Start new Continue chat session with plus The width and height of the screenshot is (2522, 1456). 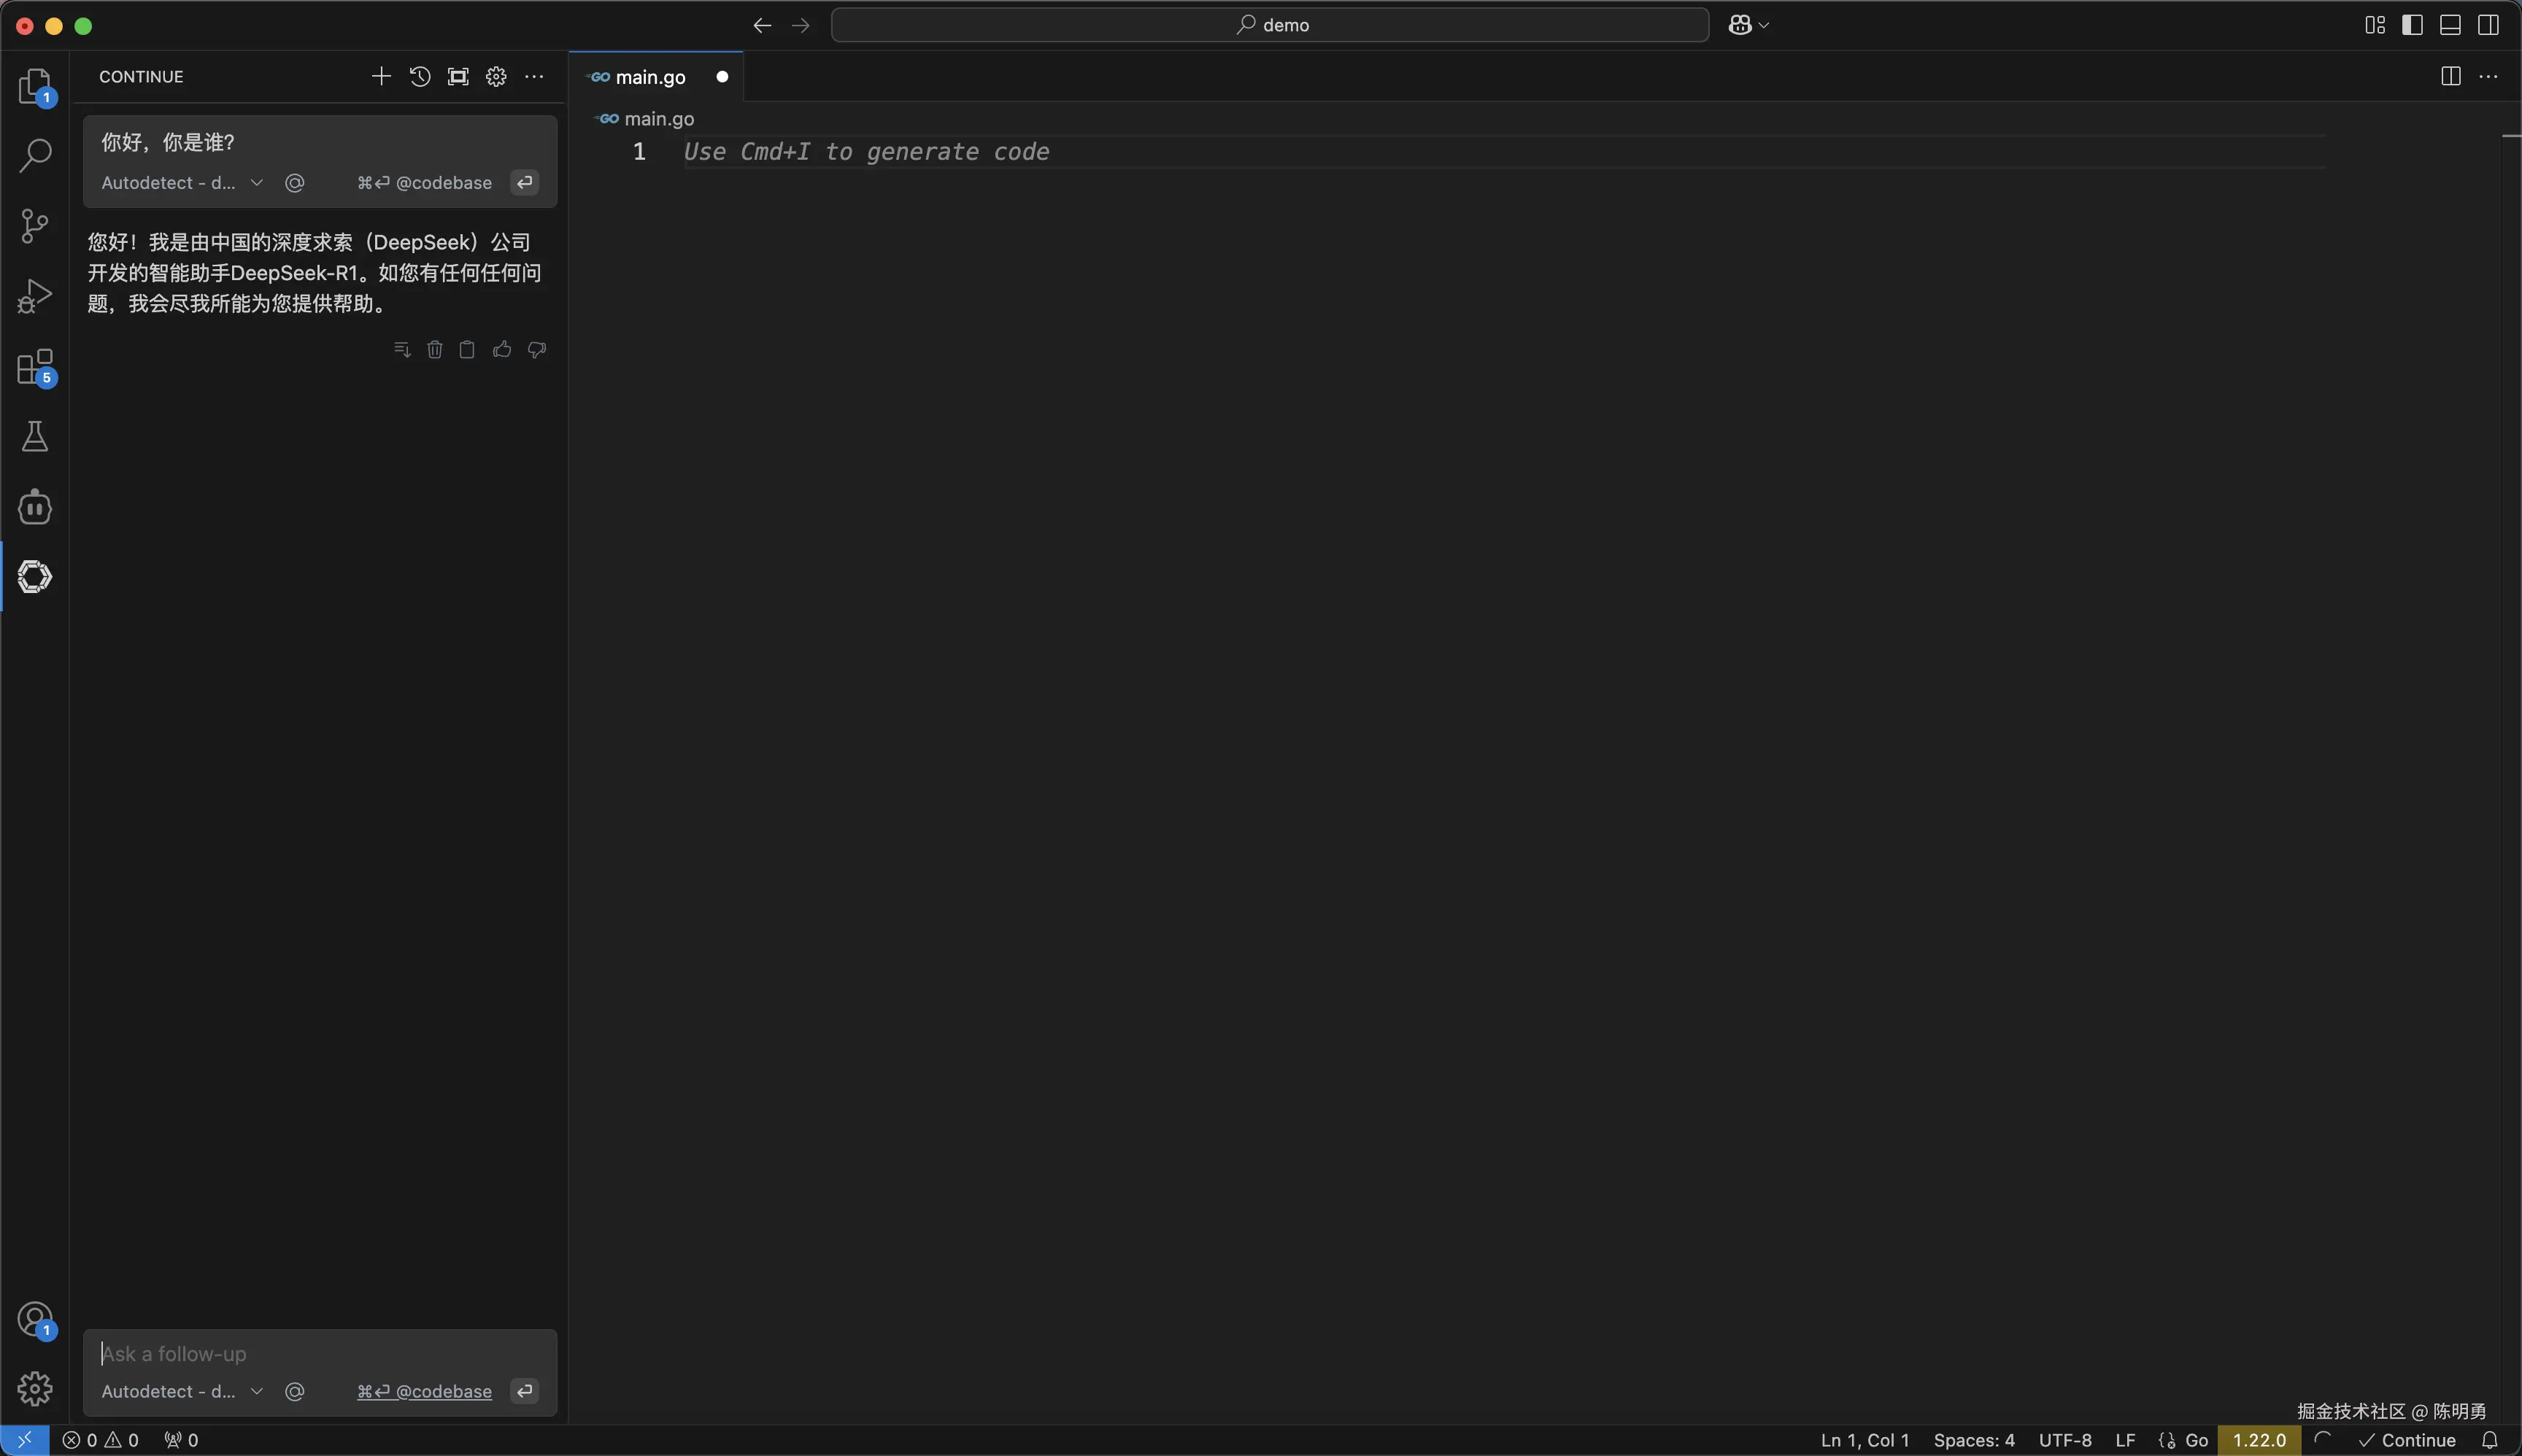(380, 77)
